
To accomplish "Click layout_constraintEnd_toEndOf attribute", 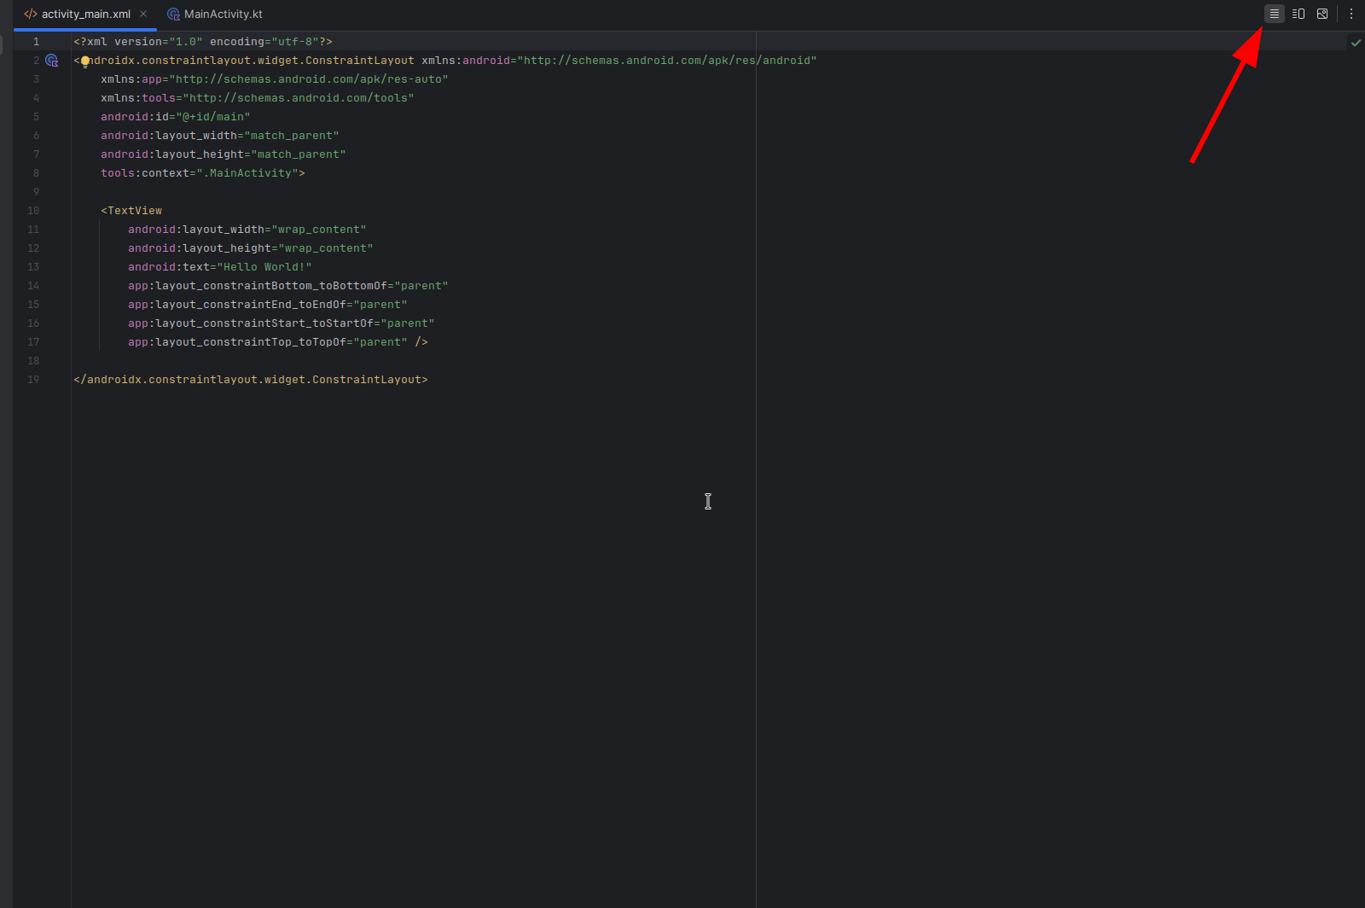I will tap(237, 305).
